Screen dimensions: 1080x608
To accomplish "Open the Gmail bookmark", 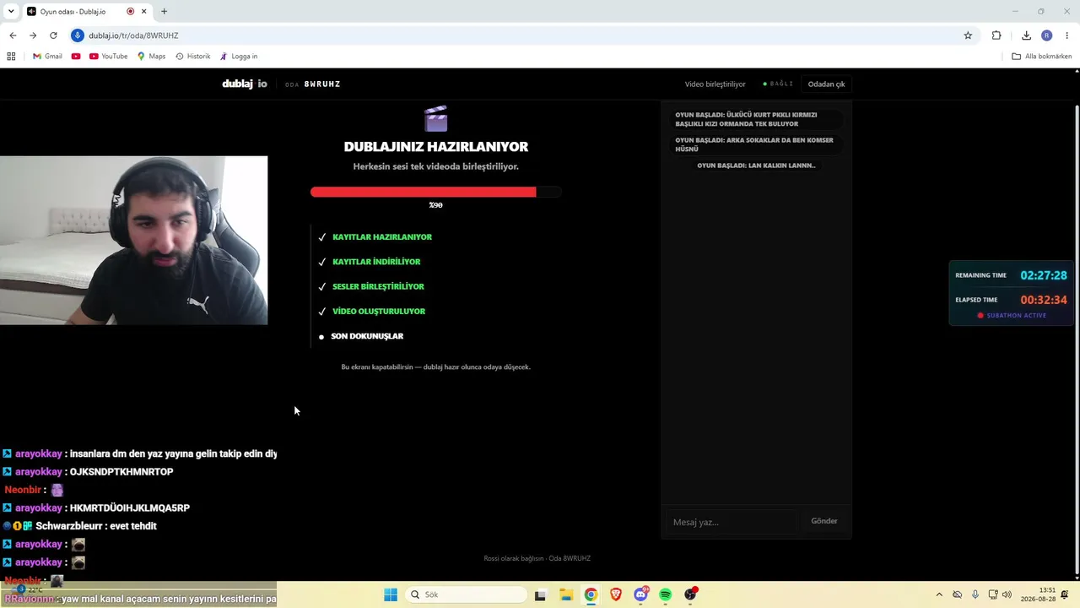I will 47,57.
